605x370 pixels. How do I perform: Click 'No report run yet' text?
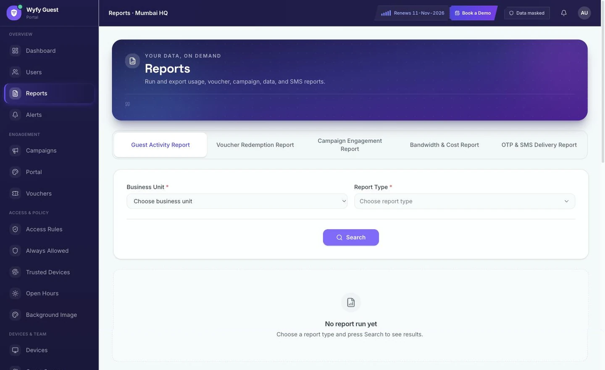(x=351, y=324)
